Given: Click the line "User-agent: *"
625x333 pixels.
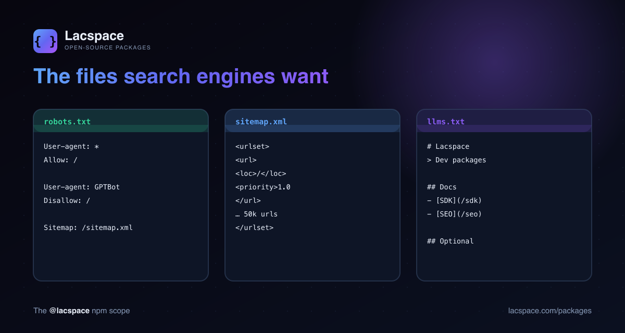Looking at the screenshot, I should click(71, 147).
